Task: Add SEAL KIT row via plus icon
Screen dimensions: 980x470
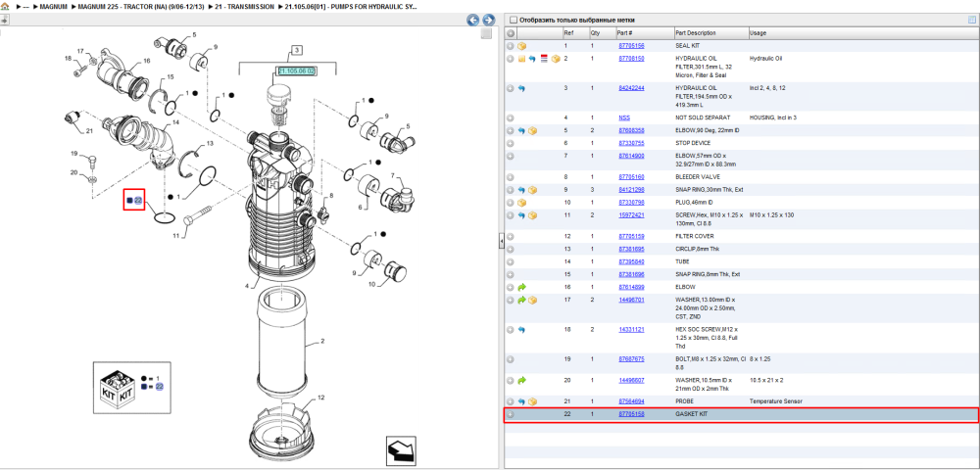Action: (x=510, y=46)
